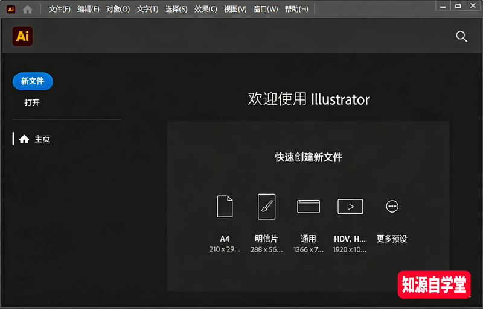Open the 选择(S) menu

coord(176,9)
